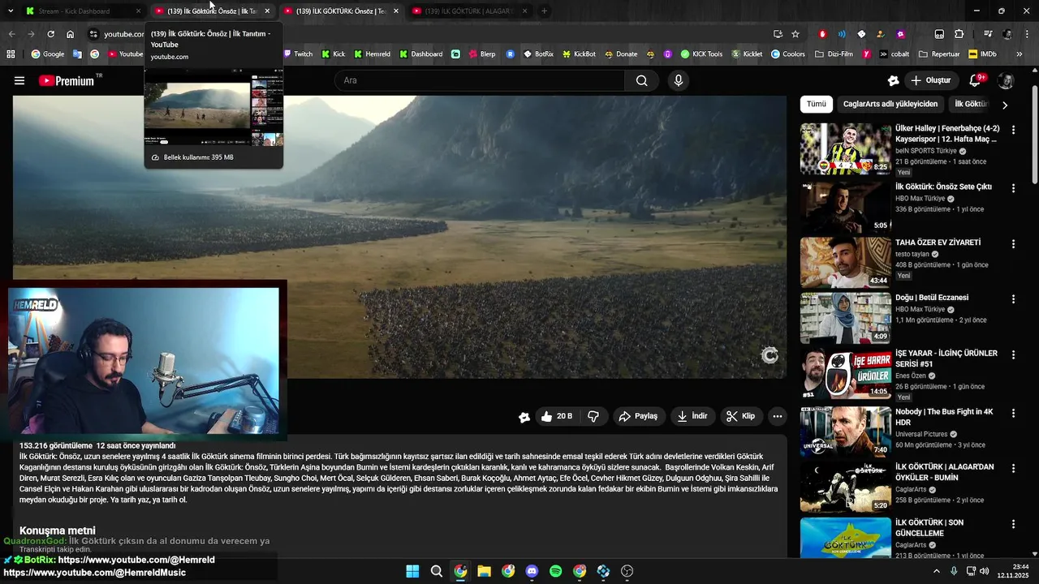This screenshot has height=584, width=1039.
Task: Close the Kick Dashboard tab
Action: [x=138, y=11]
